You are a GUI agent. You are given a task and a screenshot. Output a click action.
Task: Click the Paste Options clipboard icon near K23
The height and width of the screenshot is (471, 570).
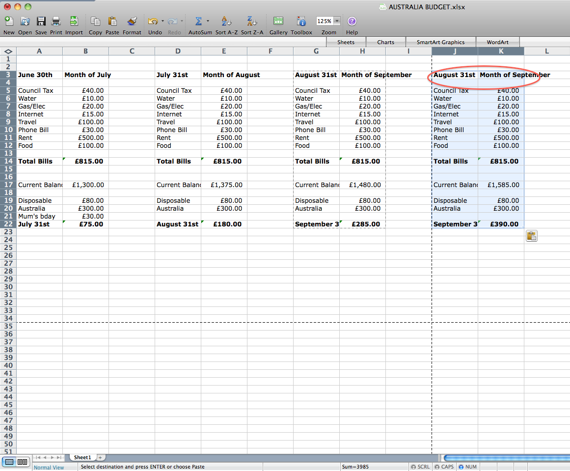coord(532,236)
